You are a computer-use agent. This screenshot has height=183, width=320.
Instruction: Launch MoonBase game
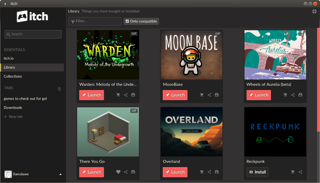pos(175,95)
